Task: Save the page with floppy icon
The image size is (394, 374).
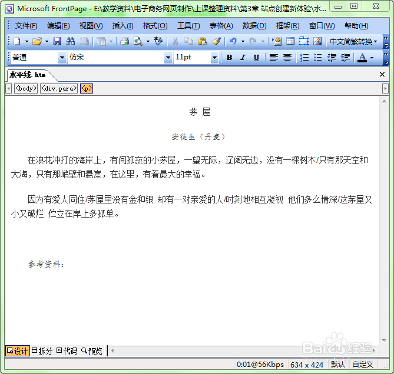Action: [57, 41]
